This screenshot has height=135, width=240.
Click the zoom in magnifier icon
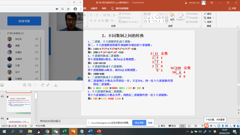[25, 85]
